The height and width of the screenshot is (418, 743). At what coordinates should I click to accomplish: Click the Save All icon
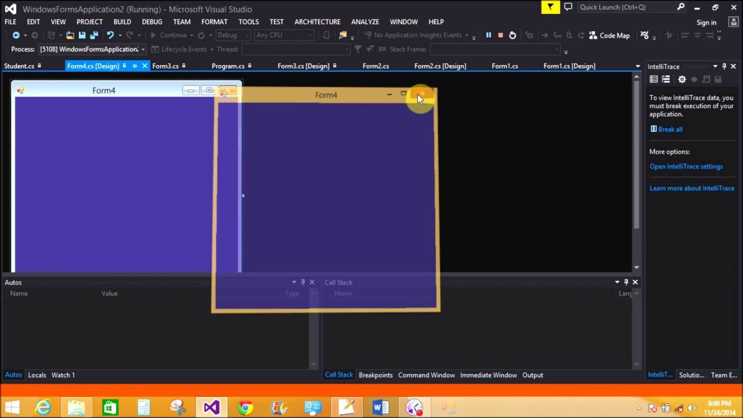(x=94, y=35)
